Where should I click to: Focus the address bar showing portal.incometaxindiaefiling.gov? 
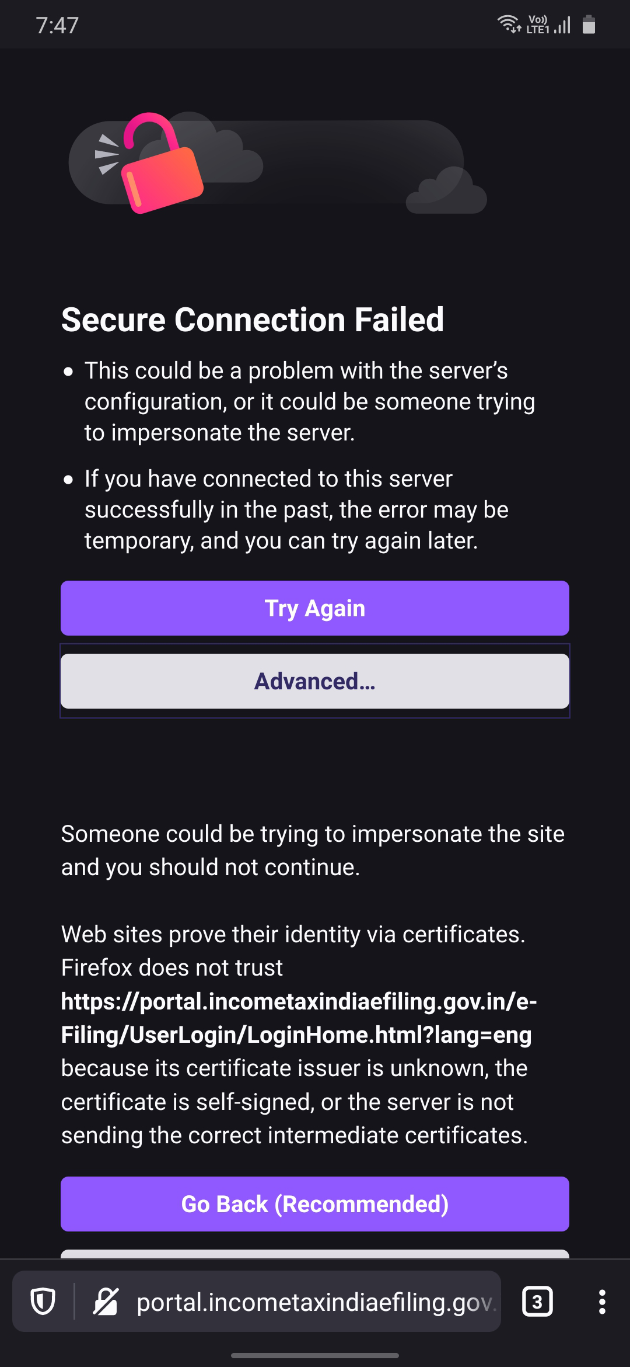[x=315, y=1302]
